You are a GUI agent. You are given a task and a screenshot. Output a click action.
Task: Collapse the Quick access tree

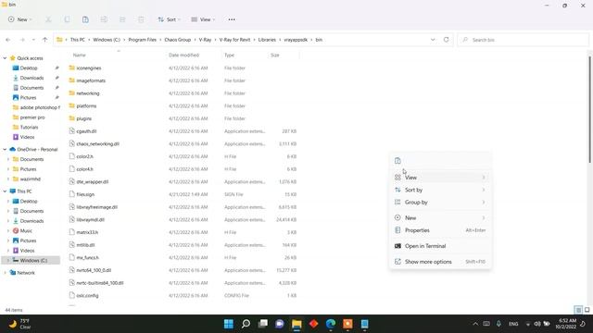[x=5, y=58]
